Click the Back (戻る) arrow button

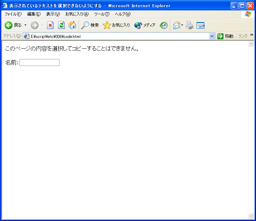click(x=9, y=25)
